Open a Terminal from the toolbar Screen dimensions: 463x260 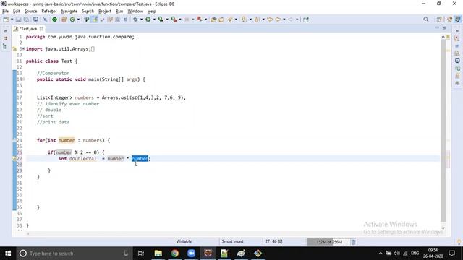pyautogui.click(x=35, y=19)
